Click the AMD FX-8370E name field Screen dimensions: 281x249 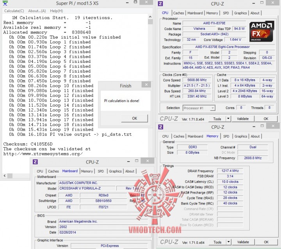click(x=214, y=23)
